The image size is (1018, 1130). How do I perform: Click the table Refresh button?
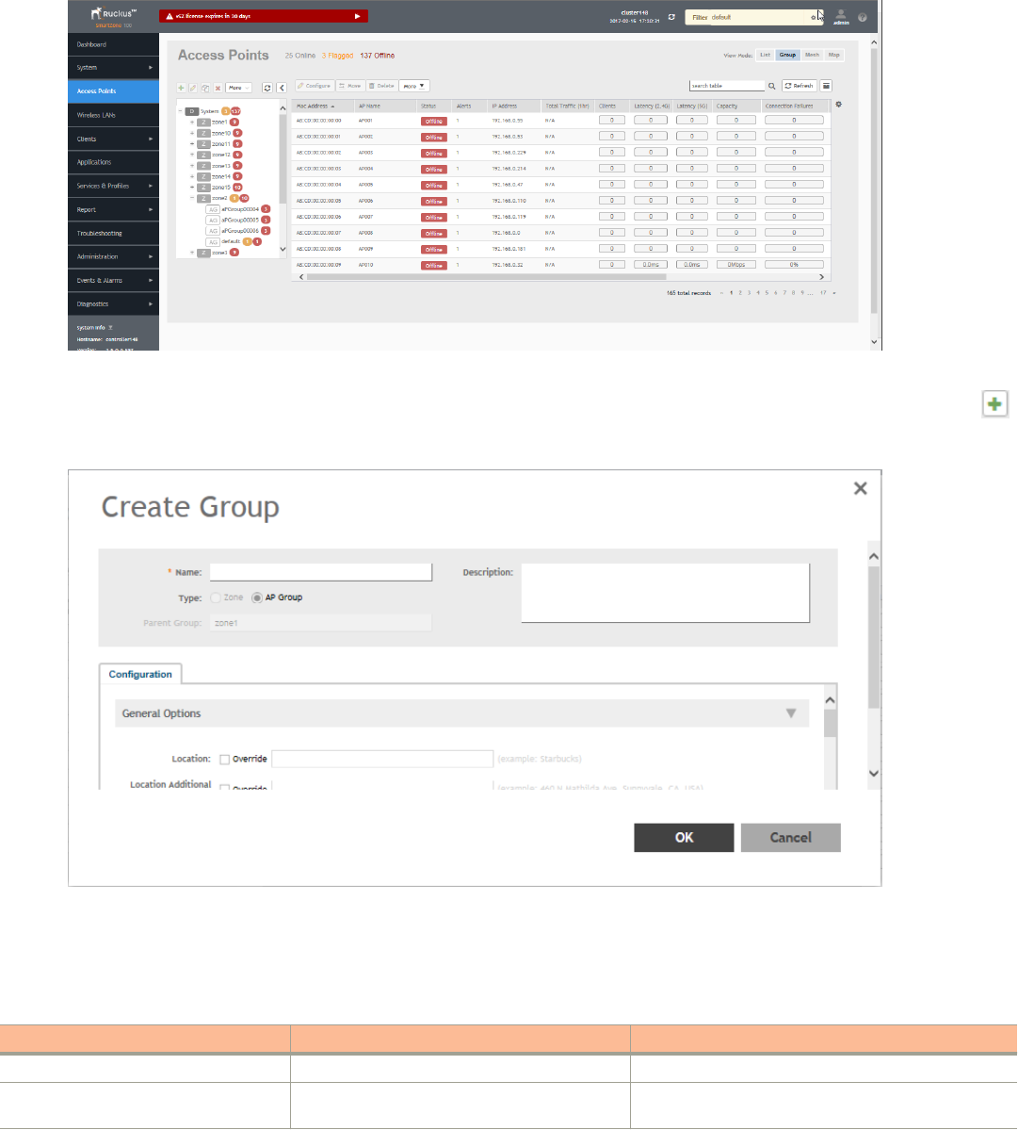coord(800,86)
